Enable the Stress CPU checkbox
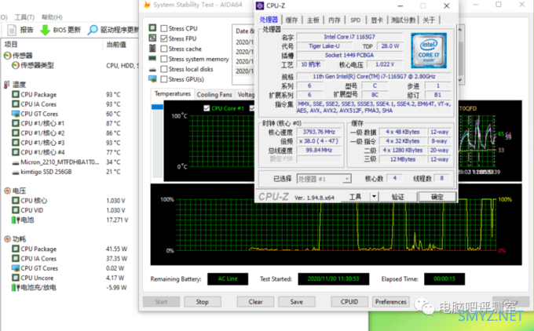Screen dimensions: 534x331 click(164, 28)
